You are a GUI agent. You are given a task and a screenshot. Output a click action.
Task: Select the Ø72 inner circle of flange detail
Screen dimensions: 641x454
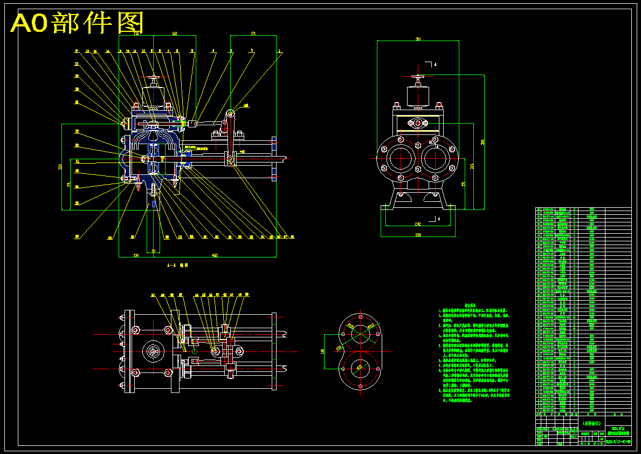360,368
